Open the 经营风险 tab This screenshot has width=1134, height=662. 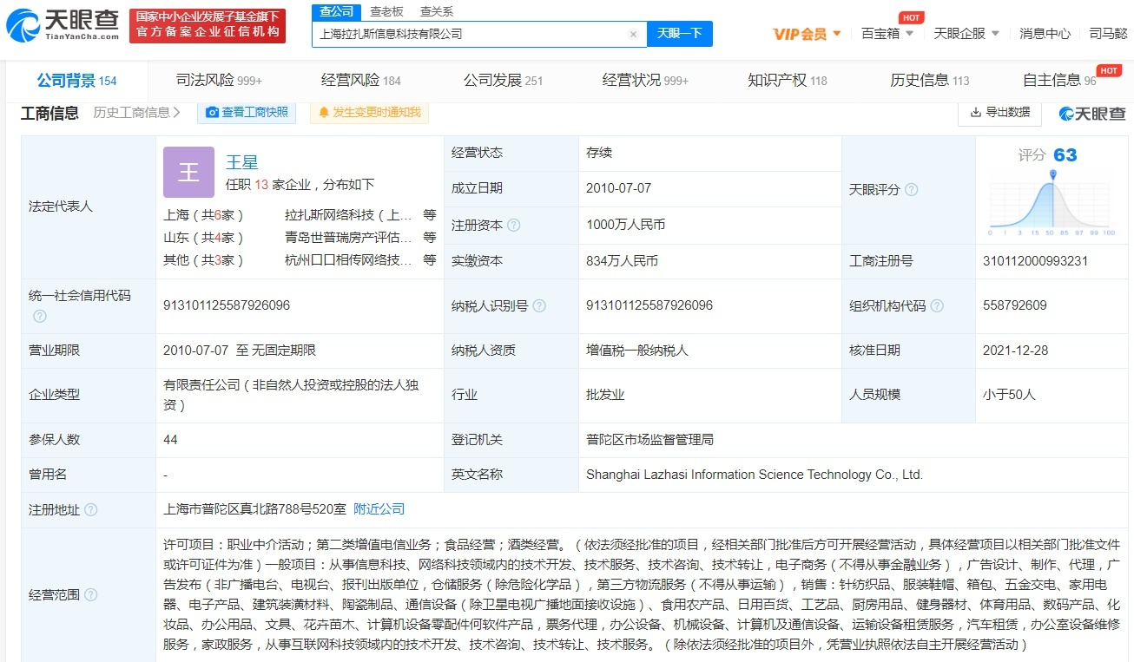pyautogui.click(x=361, y=80)
